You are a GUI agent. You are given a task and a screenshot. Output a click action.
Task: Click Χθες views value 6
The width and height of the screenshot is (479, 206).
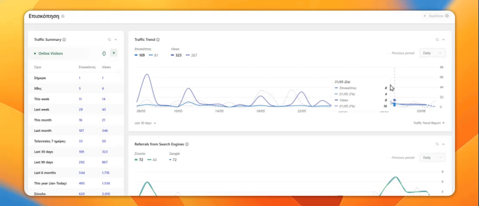tap(103, 88)
